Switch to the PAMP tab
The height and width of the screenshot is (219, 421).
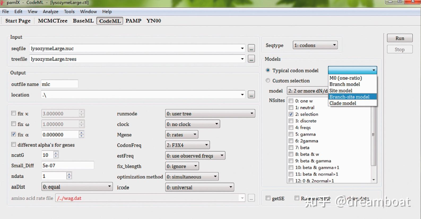coord(133,21)
